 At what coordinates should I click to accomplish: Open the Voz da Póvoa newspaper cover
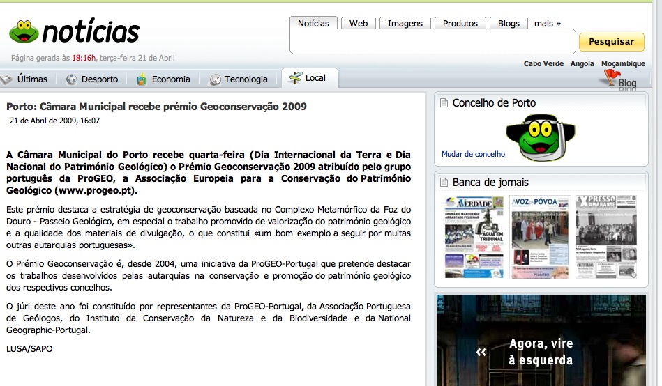(538, 237)
